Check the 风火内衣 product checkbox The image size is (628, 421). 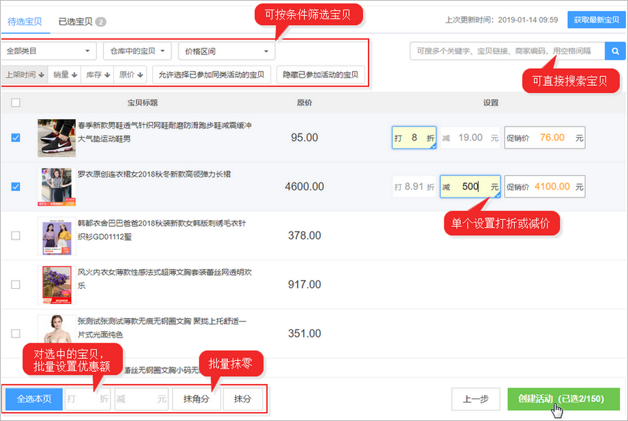[15, 284]
